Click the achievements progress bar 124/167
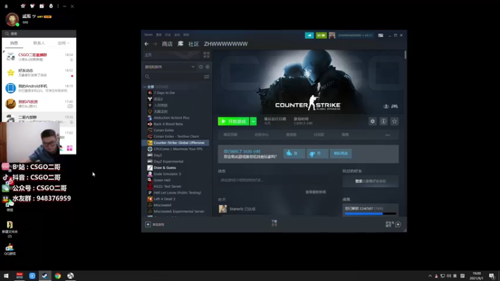The width and height of the screenshot is (500, 281). [x=371, y=214]
